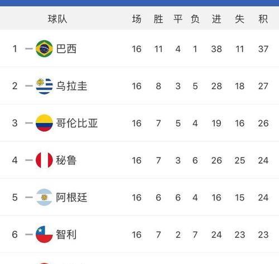Click the 球队 column header
This screenshot has width=279, height=264.
click(x=57, y=19)
